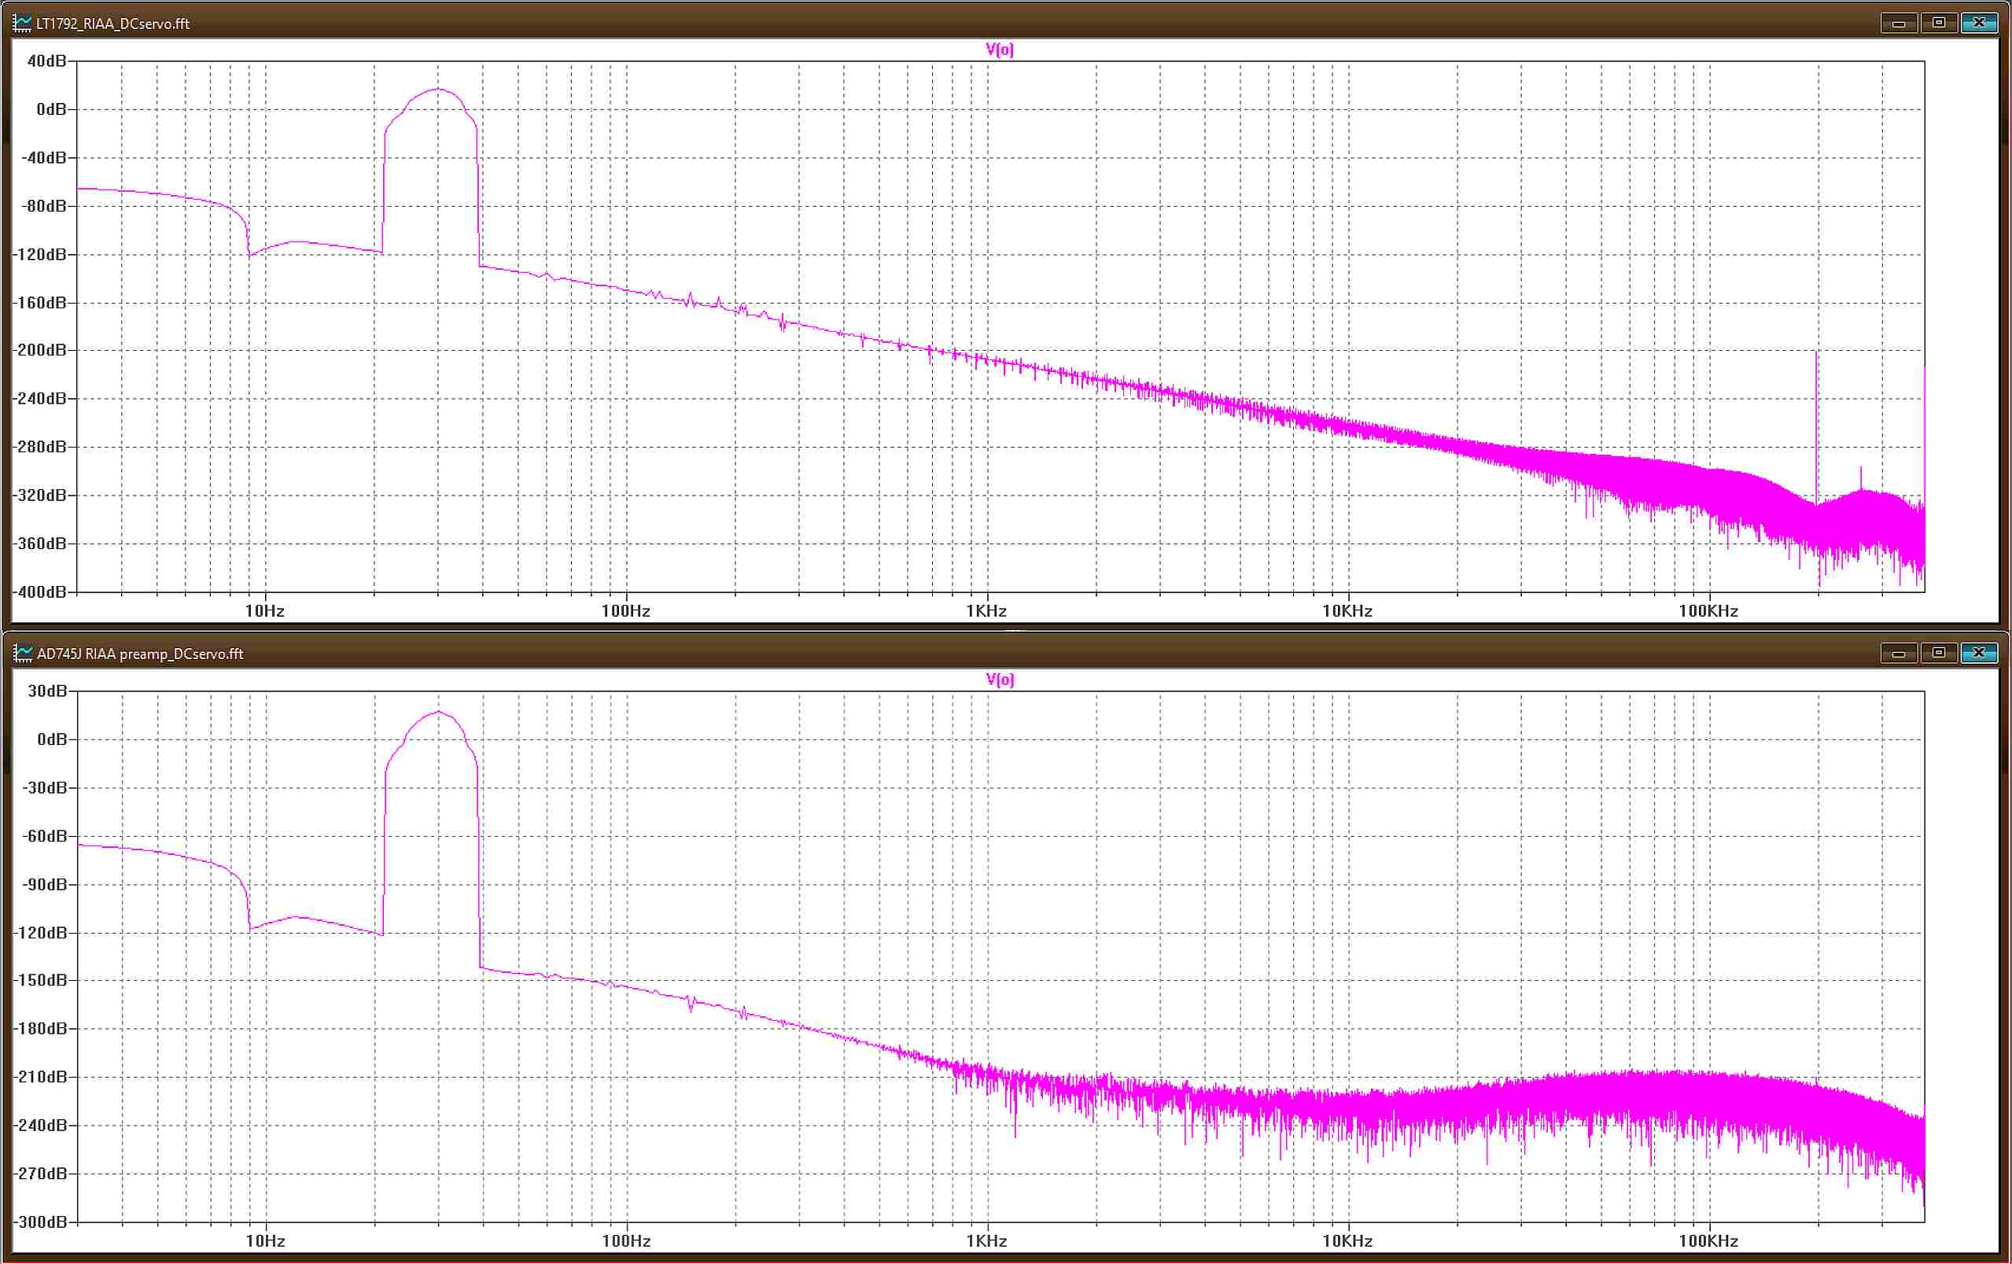This screenshot has width=2012, height=1264.
Task: Click the 100Hz frequency label in LT1792 plot
Action: click(x=626, y=610)
